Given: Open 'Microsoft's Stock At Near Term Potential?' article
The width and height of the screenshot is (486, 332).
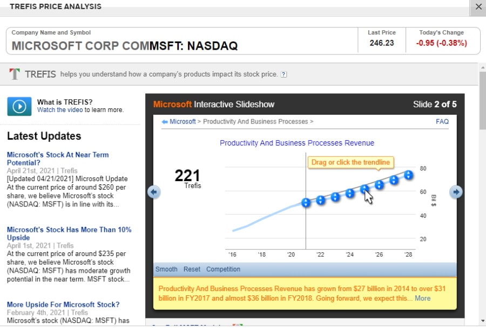Looking at the screenshot, I should (x=58, y=159).
